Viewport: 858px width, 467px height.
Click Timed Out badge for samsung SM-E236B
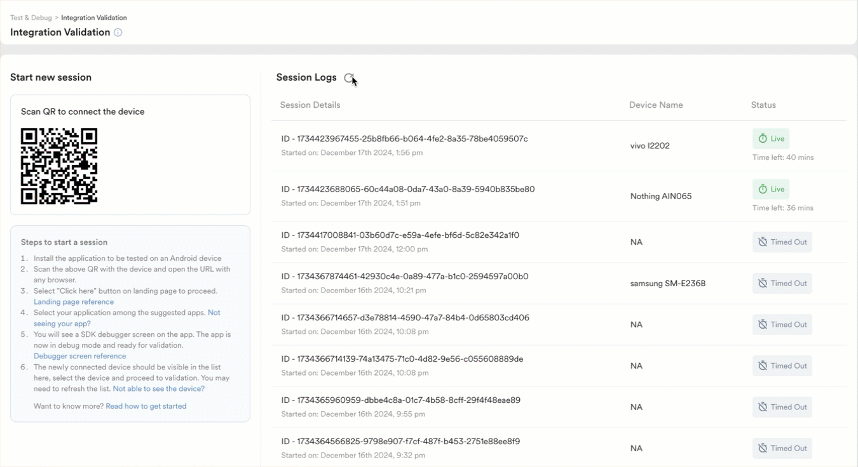(x=782, y=283)
